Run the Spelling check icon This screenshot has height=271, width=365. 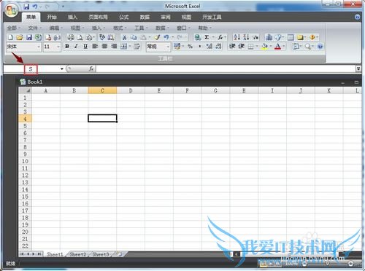tap(102, 37)
